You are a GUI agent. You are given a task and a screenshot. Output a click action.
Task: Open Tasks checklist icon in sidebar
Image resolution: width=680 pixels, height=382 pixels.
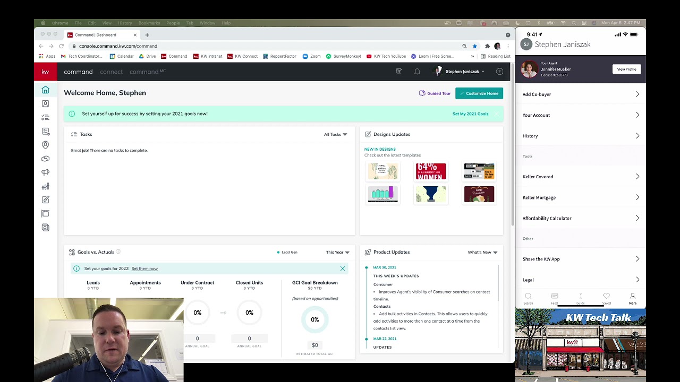pos(45,117)
